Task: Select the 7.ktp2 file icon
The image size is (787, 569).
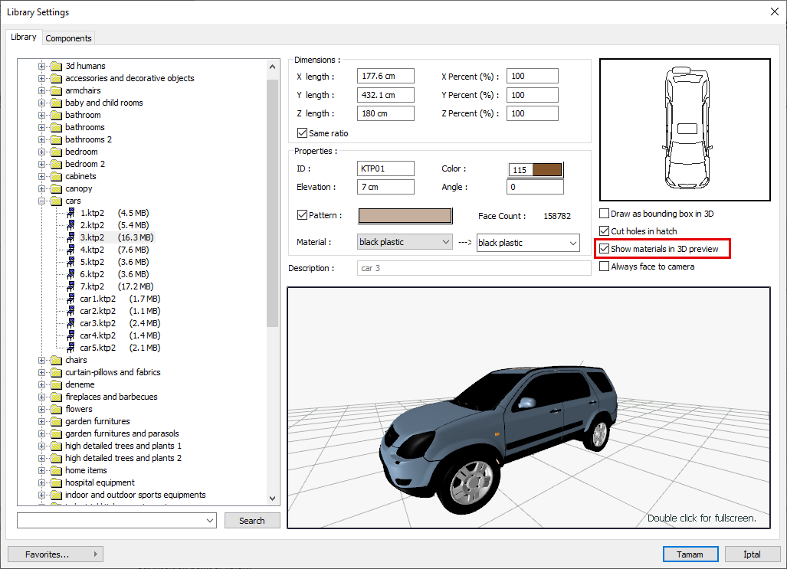Action: [71, 286]
